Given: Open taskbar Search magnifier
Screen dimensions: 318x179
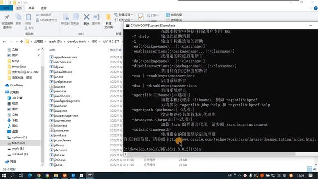Looking at the screenshot, I should [12, 175].
